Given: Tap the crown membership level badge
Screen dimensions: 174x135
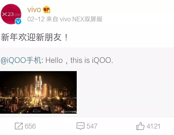Looking at the screenshot, I should point(47,9).
